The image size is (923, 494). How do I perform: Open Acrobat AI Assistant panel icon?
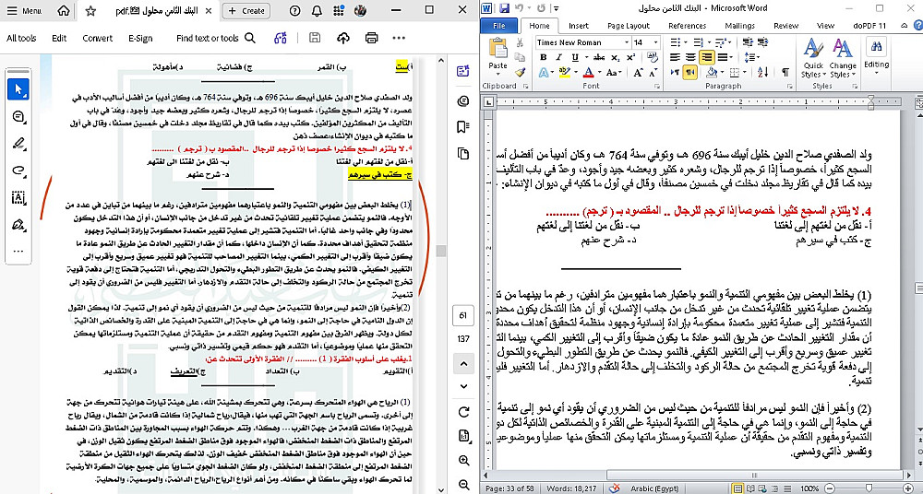pyautogui.click(x=463, y=72)
